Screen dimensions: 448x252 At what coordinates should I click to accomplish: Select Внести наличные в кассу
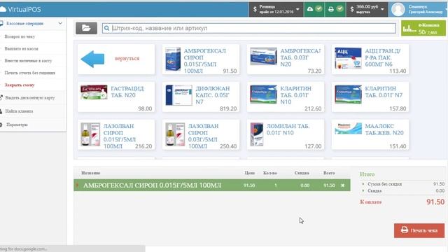coord(28,61)
